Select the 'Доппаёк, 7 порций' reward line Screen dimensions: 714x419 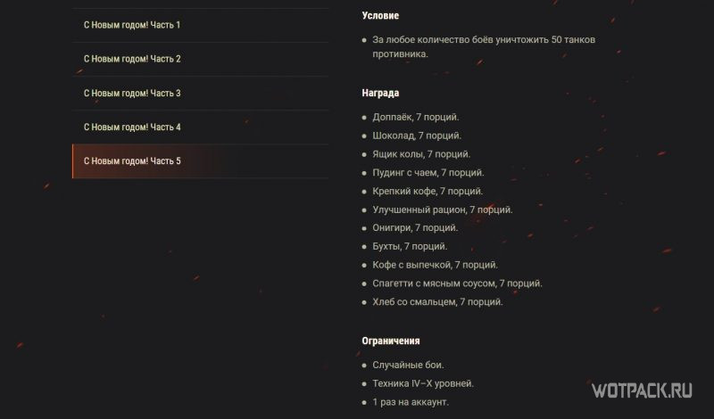click(416, 118)
